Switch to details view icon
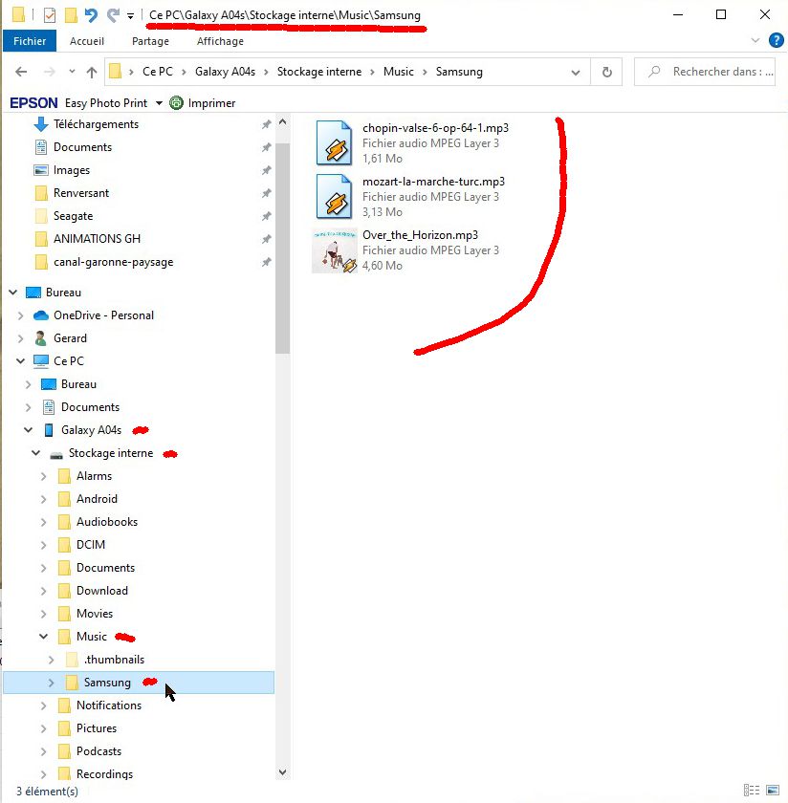Viewport: 788px width, 803px height. click(x=751, y=791)
